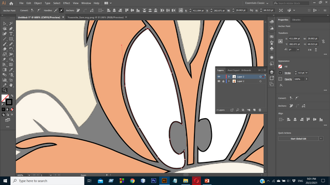Open zoom level dropdown at bottom left
The width and height of the screenshot is (330, 185).
[29, 175]
